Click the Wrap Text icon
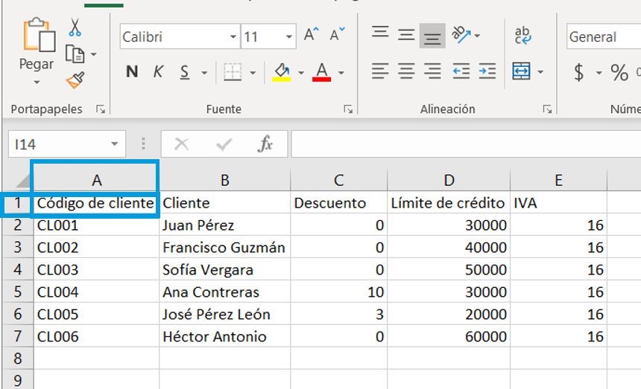 [522, 36]
